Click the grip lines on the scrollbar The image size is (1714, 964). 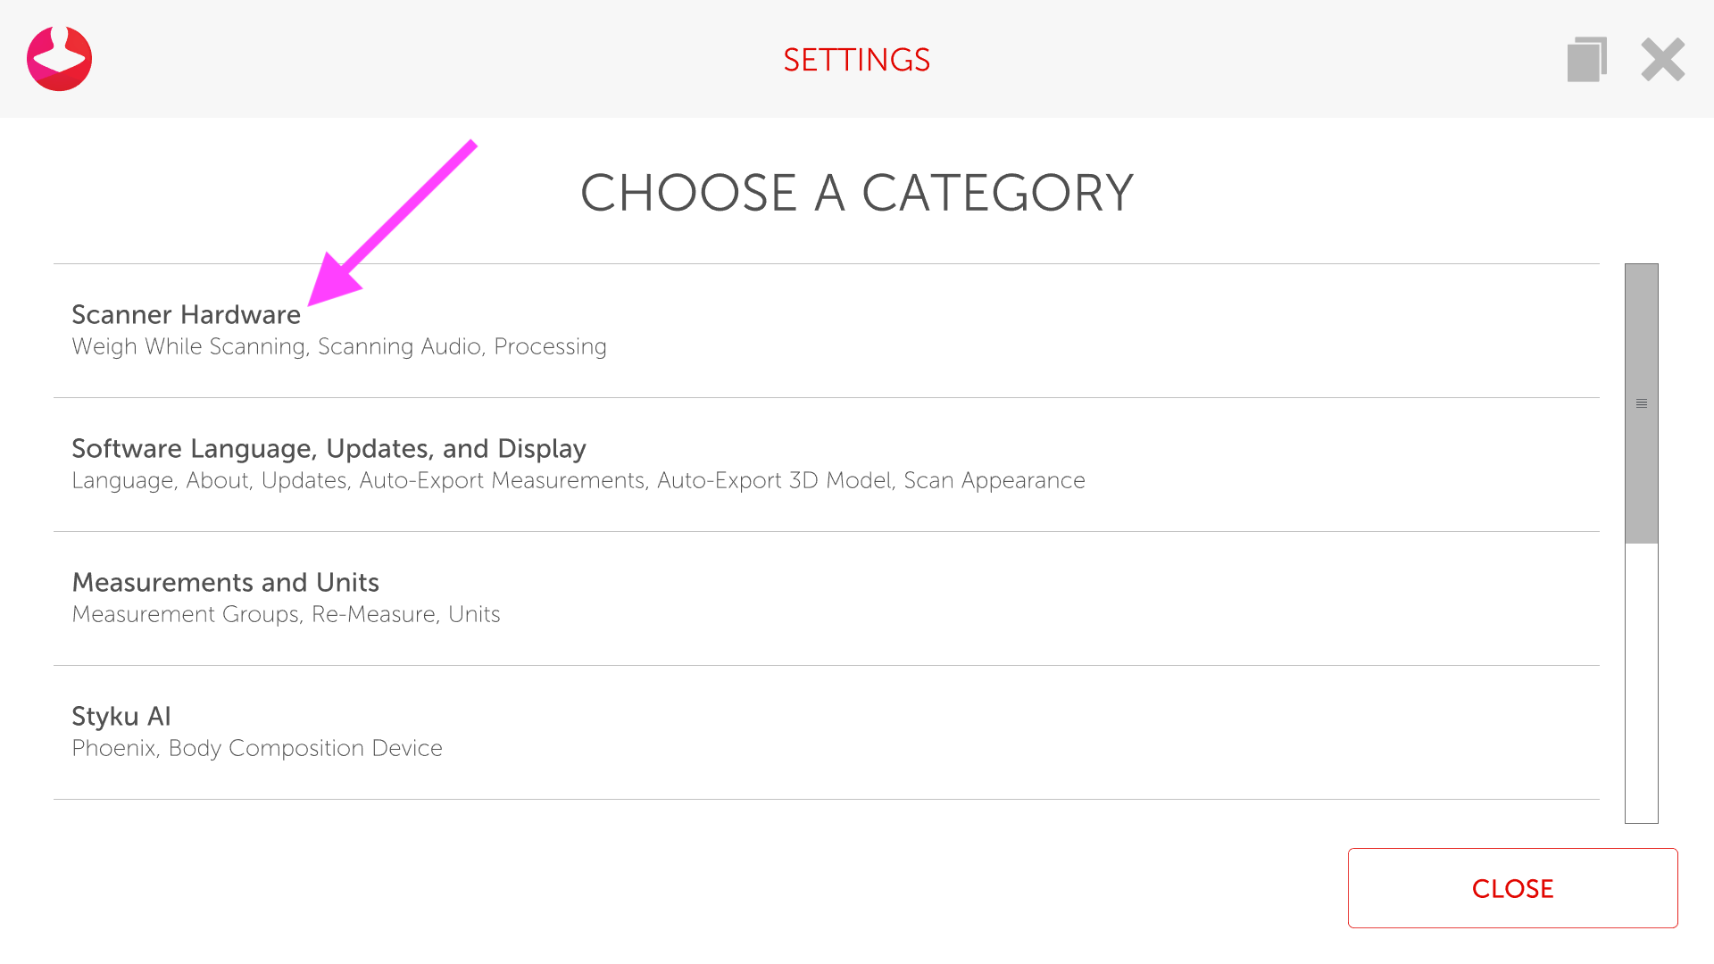tap(1641, 404)
